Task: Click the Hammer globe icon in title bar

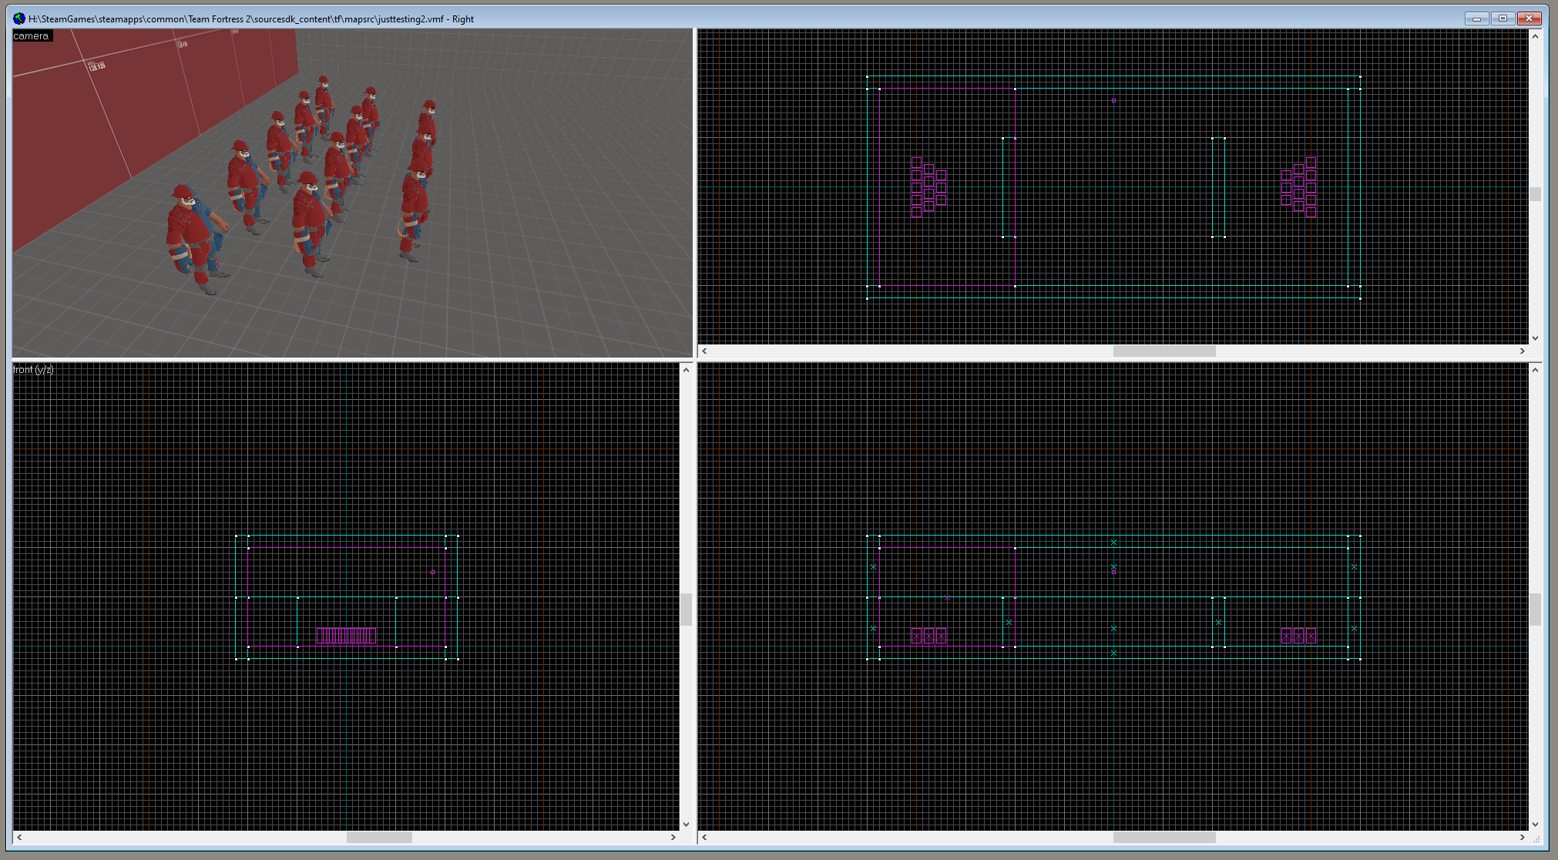Action: click(x=19, y=18)
